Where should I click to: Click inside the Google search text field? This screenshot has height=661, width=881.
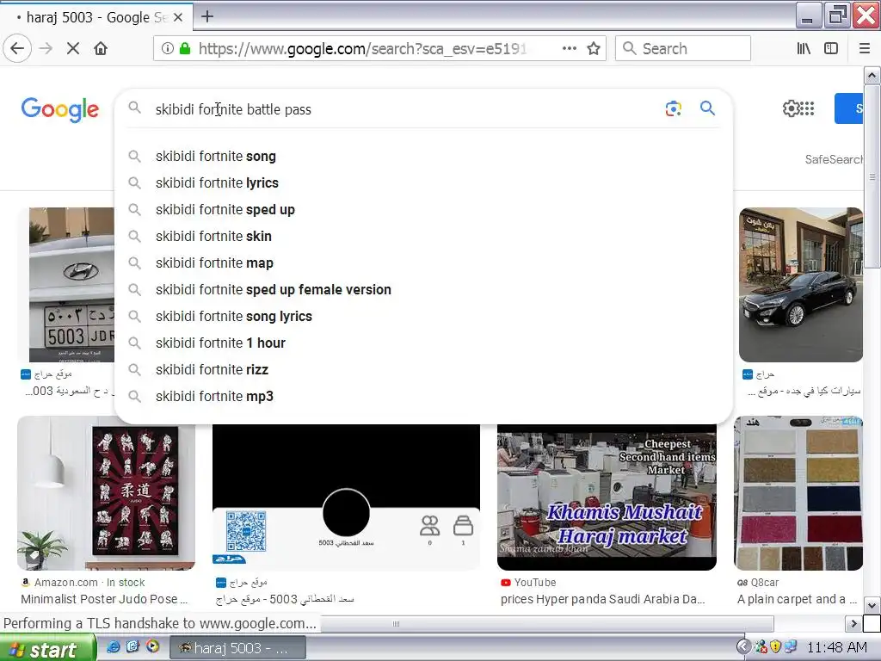[404, 109]
